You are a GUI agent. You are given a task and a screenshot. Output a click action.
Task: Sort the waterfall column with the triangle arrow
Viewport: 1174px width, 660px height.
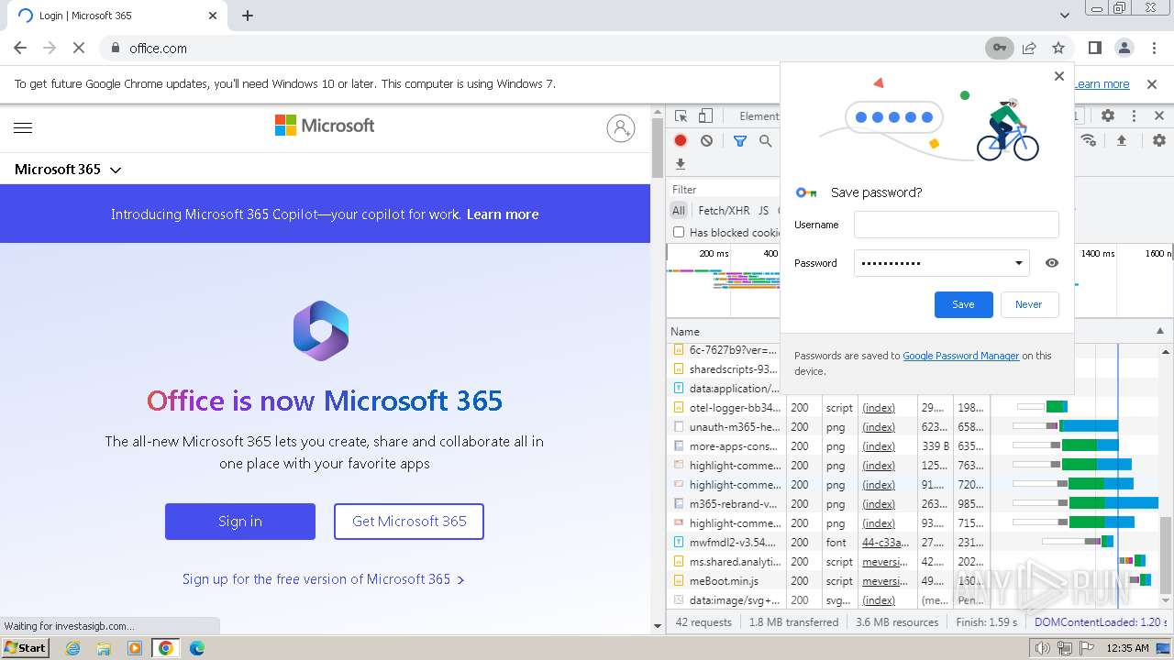[x=1160, y=331]
